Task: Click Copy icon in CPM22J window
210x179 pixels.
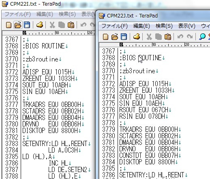Action: [159, 37]
